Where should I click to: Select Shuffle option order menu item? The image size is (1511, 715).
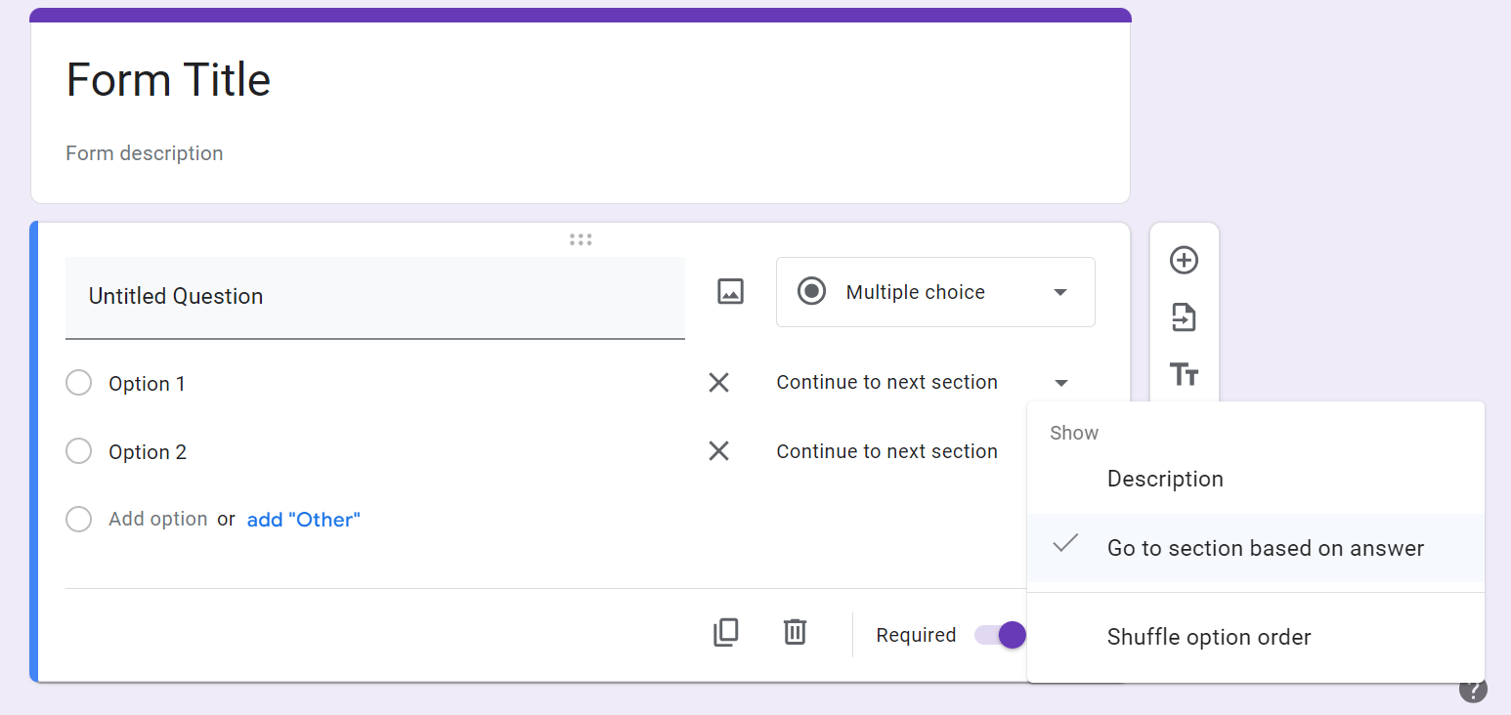(x=1256, y=637)
